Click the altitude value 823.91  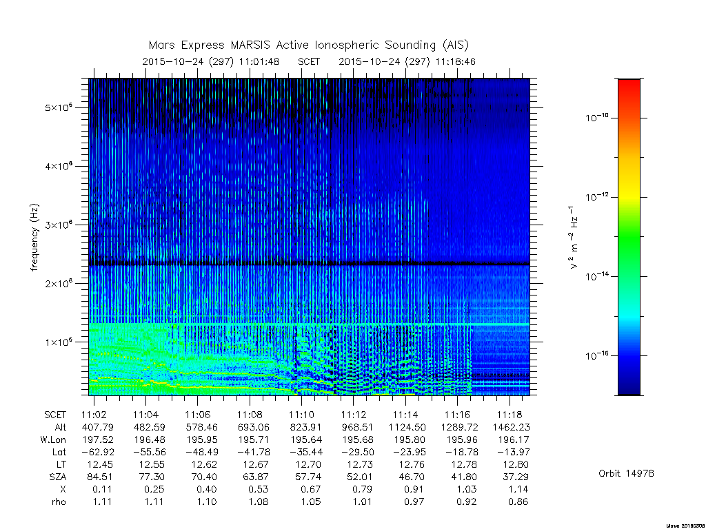(305, 427)
